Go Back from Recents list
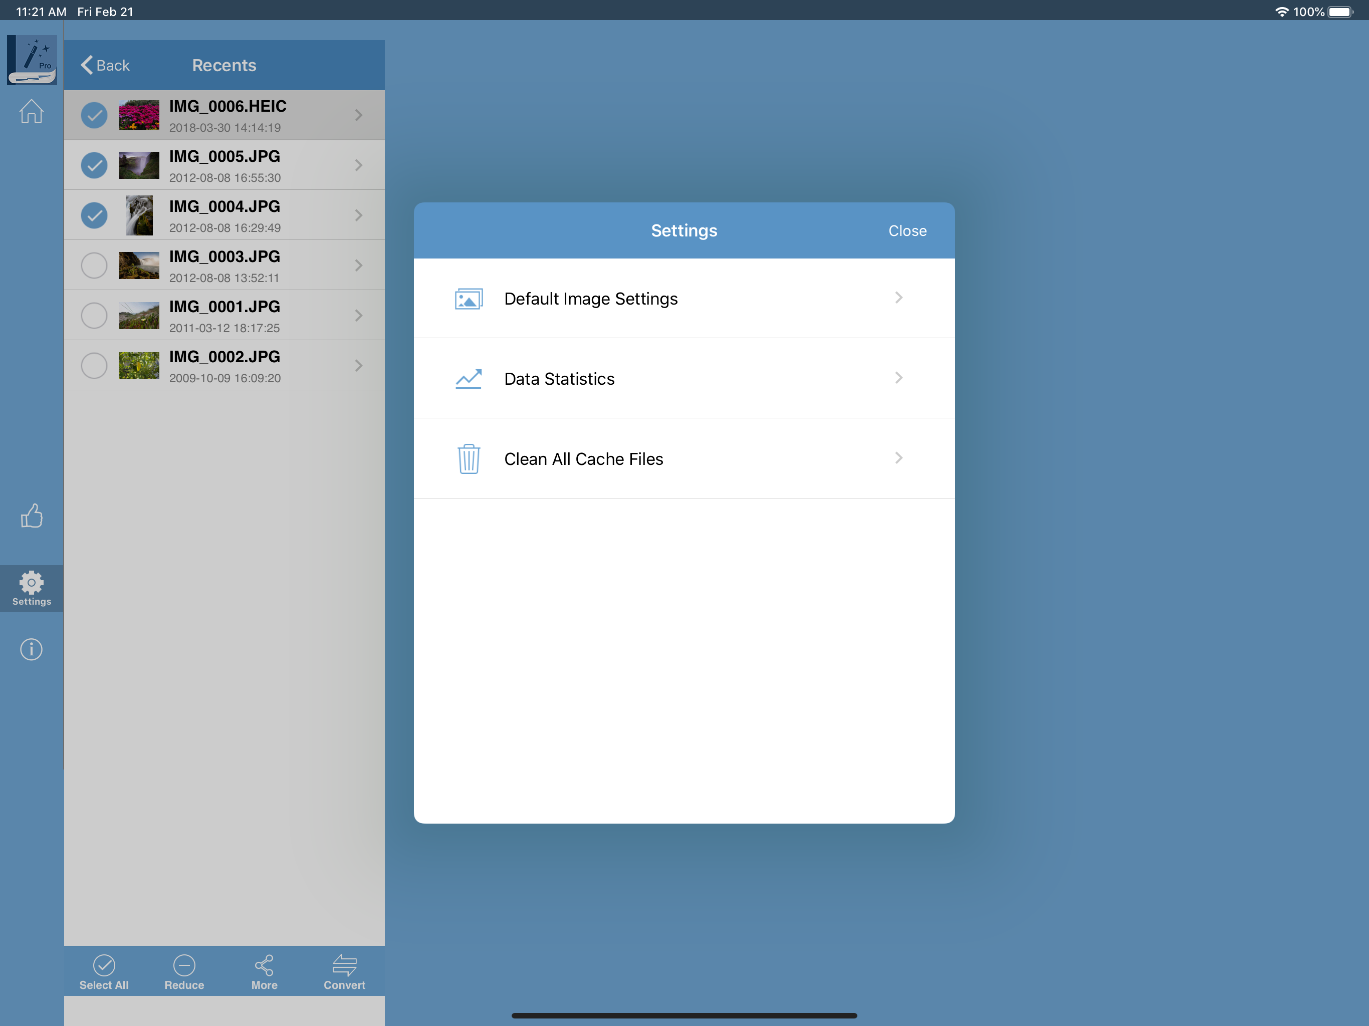The width and height of the screenshot is (1369, 1026). 105,66
